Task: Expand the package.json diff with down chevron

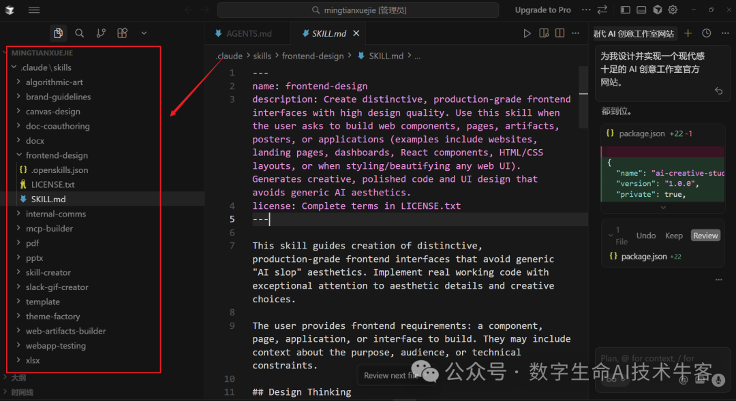Action: [x=663, y=207]
